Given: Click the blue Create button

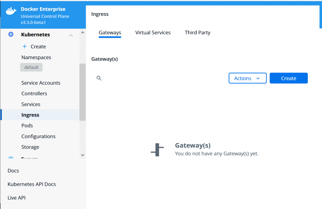Looking at the screenshot, I should pyautogui.click(x=289, y=78).
